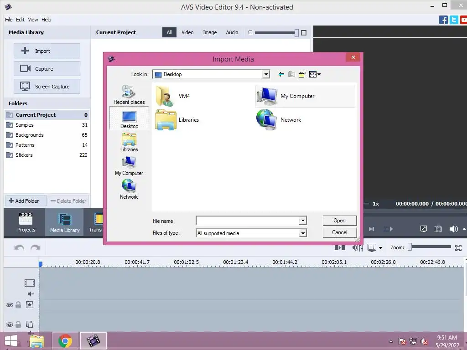Image resolution: width=467 pixels, height=350 pixels.
Task: Open Facebook link icon
Action: click(443, 20)
